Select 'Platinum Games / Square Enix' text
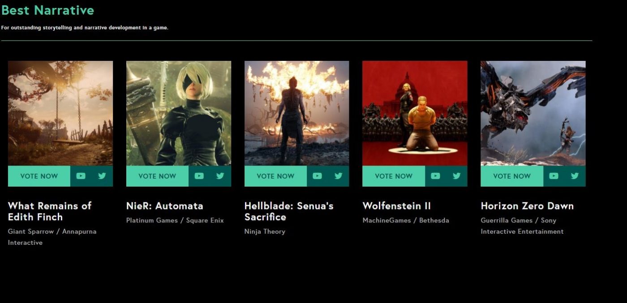Image resolution: width=627 pixels, height=303 pixels. tap(175, 220)
